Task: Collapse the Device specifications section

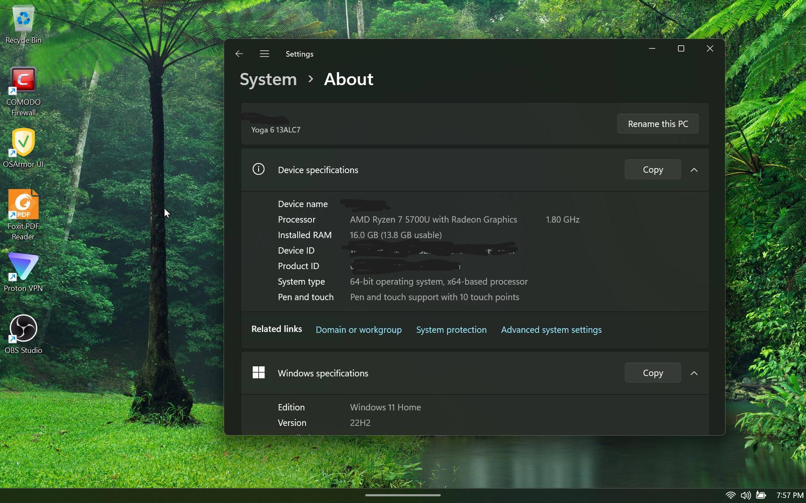Action: [694, 170]
